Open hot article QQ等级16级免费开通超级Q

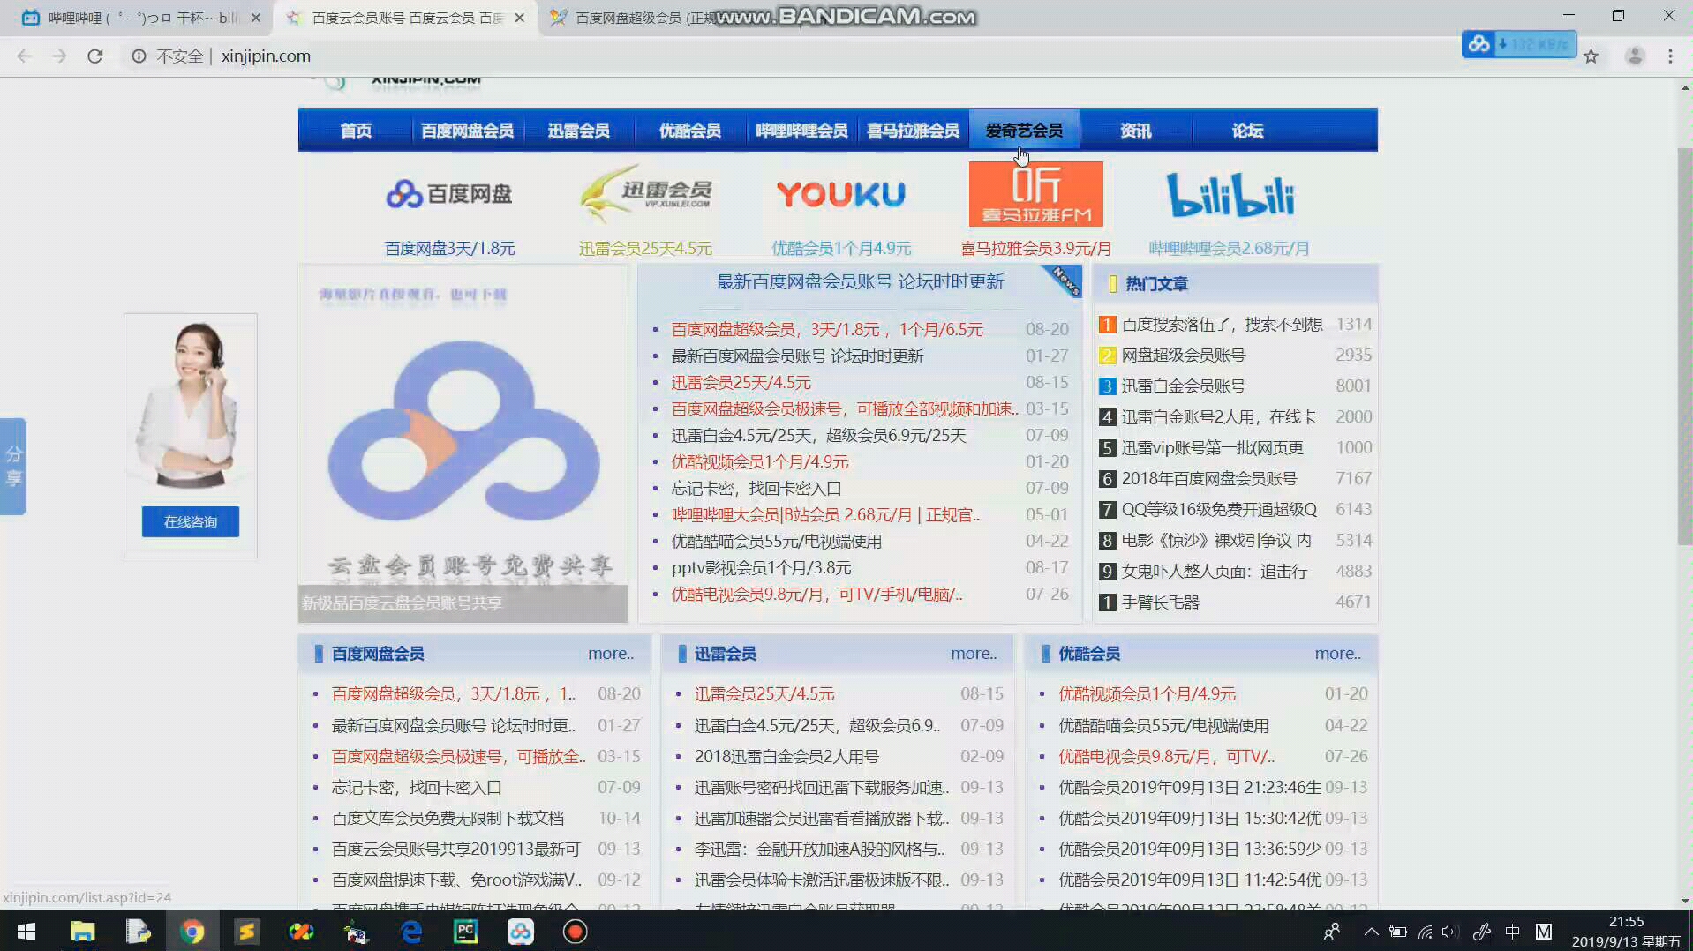pyautogui.click(x=1219, y=510)
